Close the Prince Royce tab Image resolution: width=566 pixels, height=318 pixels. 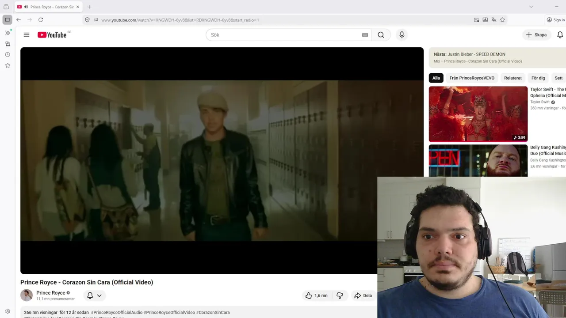click(x=78, y=7)
